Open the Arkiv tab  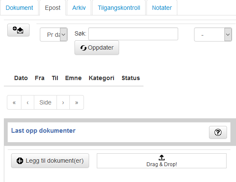click(79, 8)
